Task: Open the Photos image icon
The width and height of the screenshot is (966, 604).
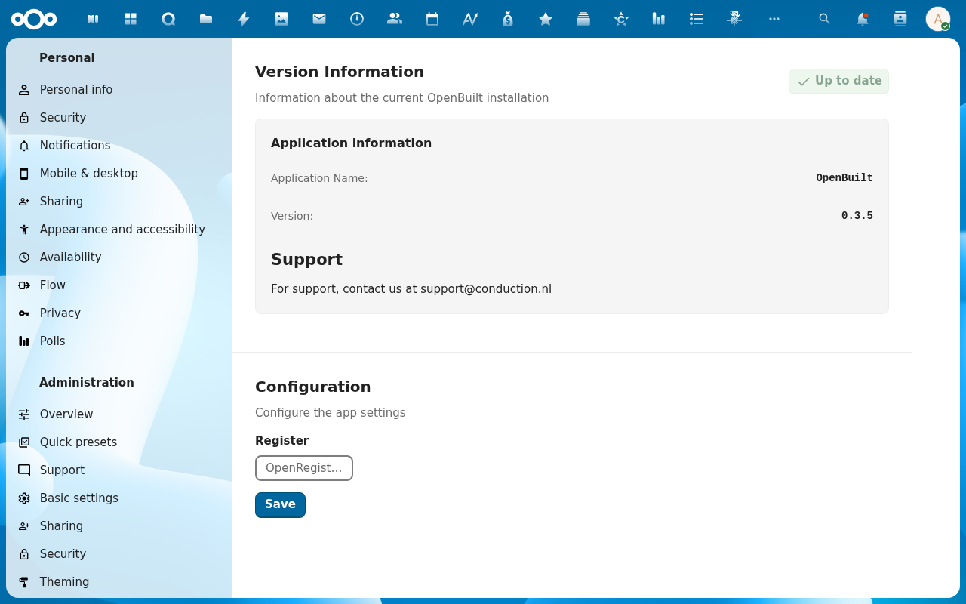Action: (281, 19)
